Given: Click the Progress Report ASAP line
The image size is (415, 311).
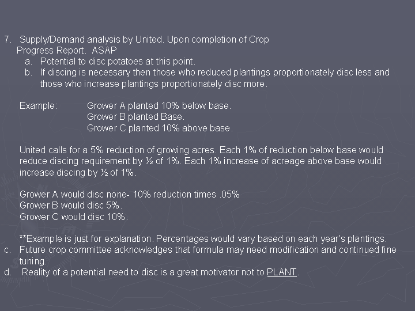Looking at the screenshot, I should pos(66,51).
